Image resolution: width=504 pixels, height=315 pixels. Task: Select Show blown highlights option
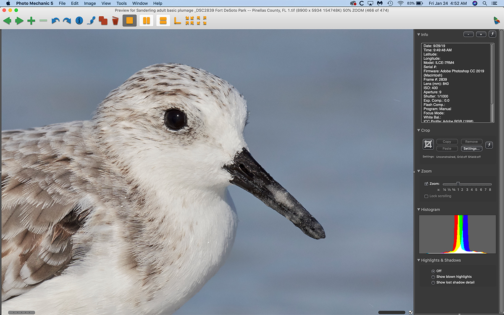(x=433, y=277)
